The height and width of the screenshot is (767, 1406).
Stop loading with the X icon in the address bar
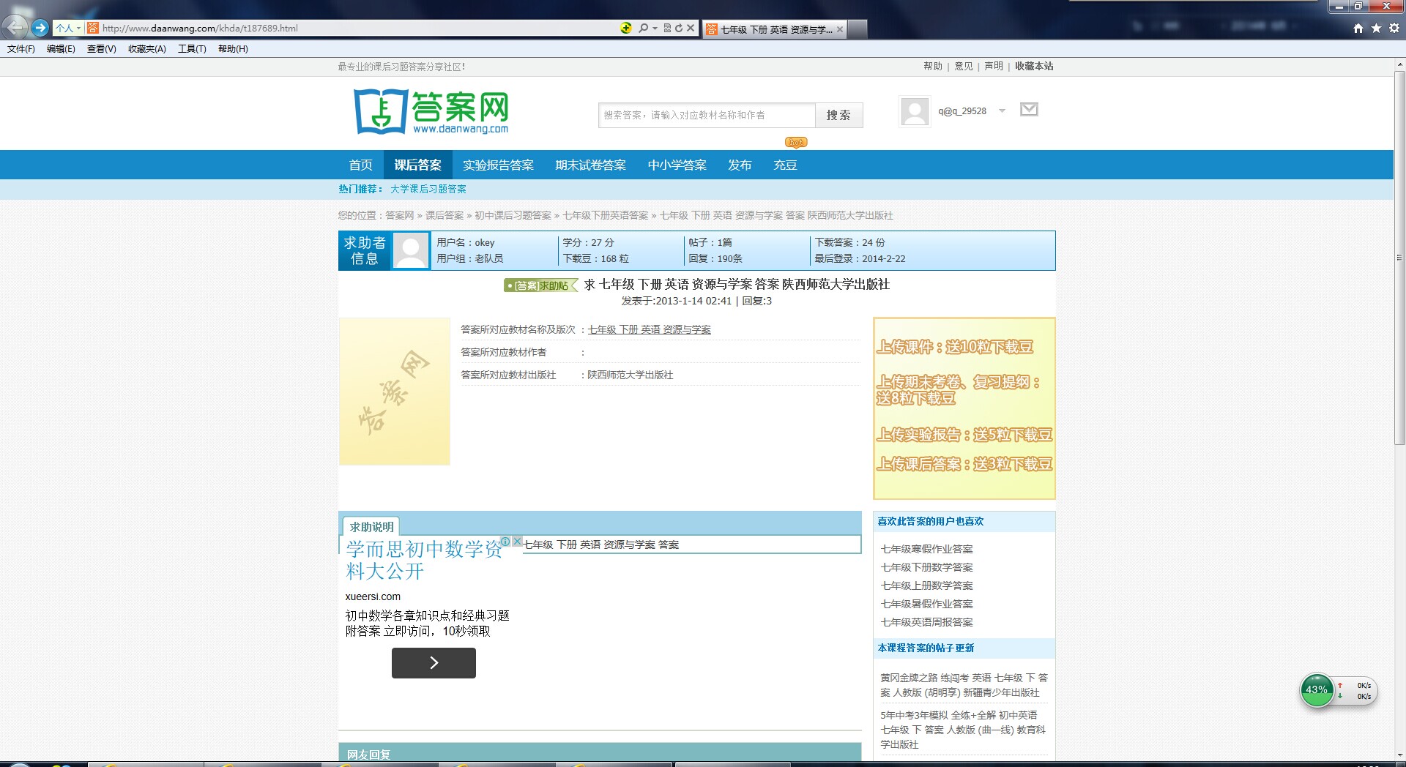(x=691, y=28)
